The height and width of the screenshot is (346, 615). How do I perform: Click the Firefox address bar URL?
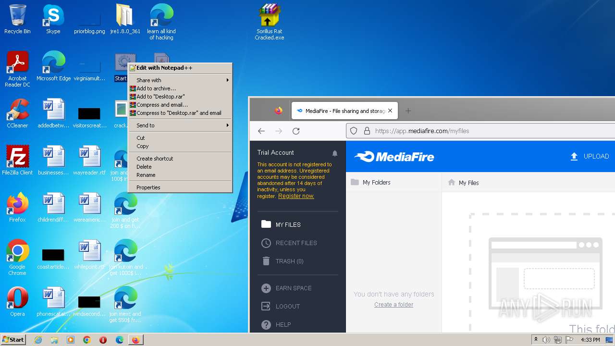click(x=422, y=131)
